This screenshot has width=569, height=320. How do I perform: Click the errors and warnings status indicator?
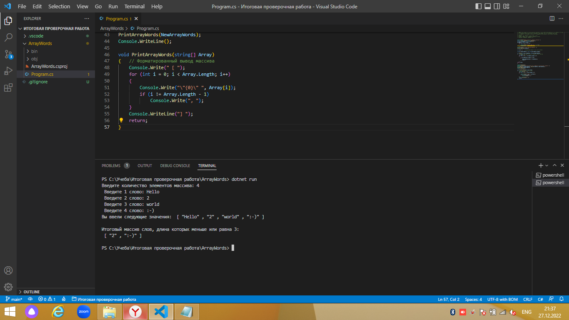pos(47,299)
